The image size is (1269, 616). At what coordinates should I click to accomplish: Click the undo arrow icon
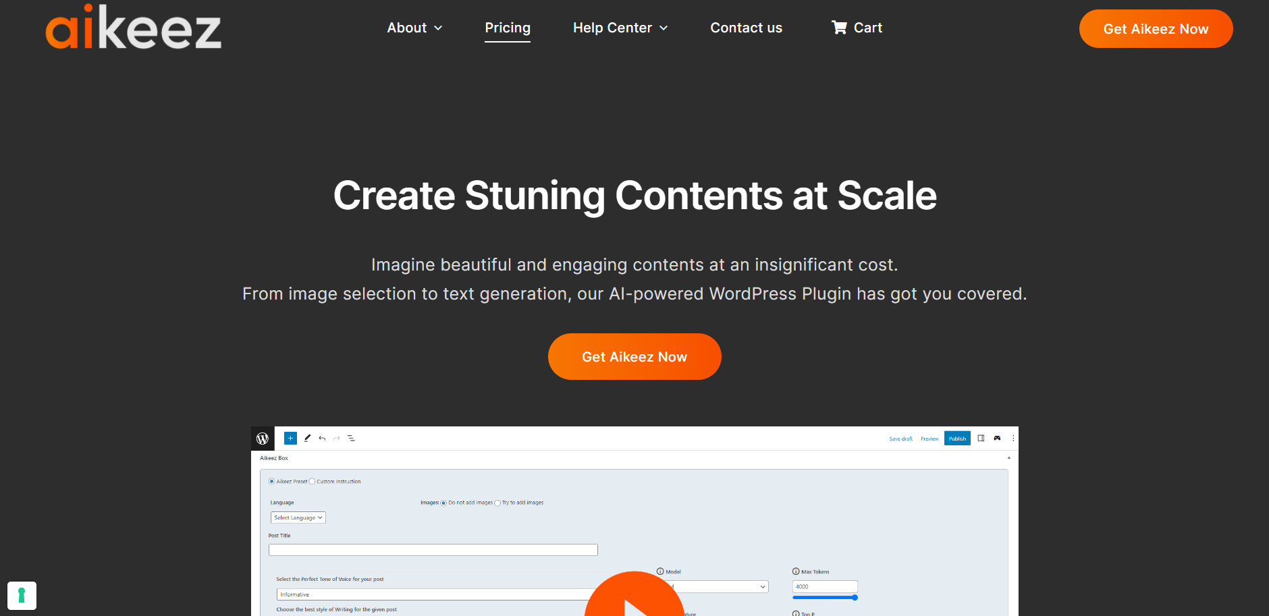click(322, 439)
